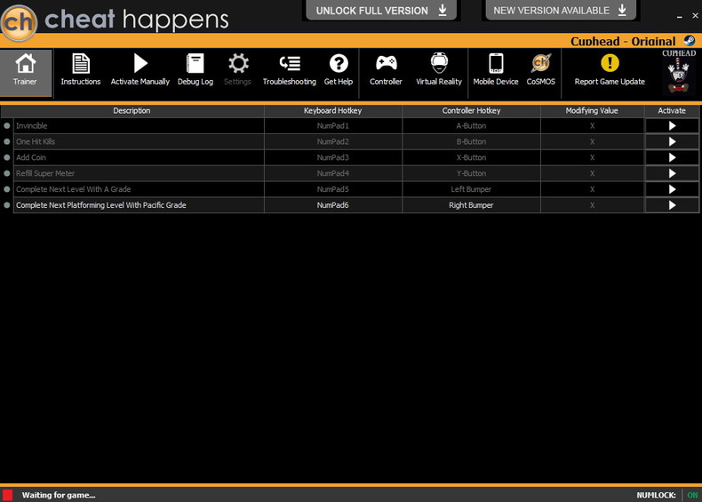Open the Troubleshooting tool

(289, 70)
